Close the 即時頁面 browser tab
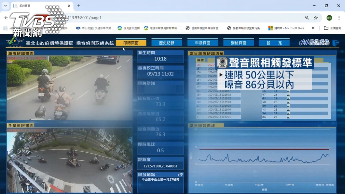The width and height of the screenshot is (345, 194). [x=69, y=6]
